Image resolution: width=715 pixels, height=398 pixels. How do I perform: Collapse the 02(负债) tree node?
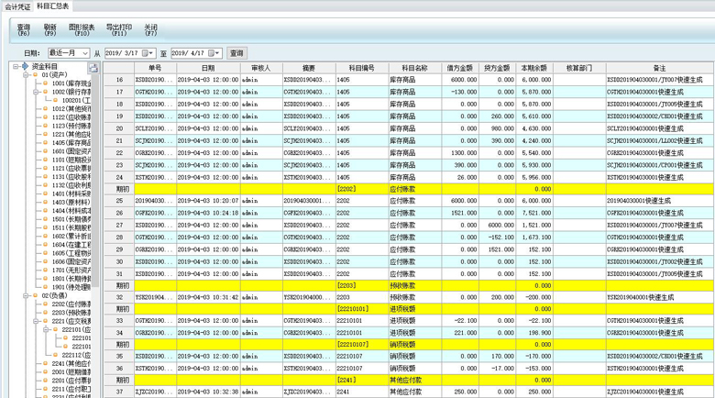[25, 295]
